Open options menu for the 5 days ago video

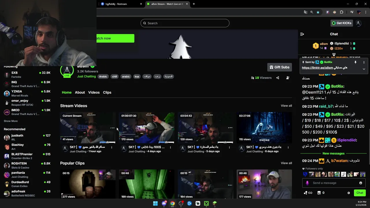(x=229, y=147)
